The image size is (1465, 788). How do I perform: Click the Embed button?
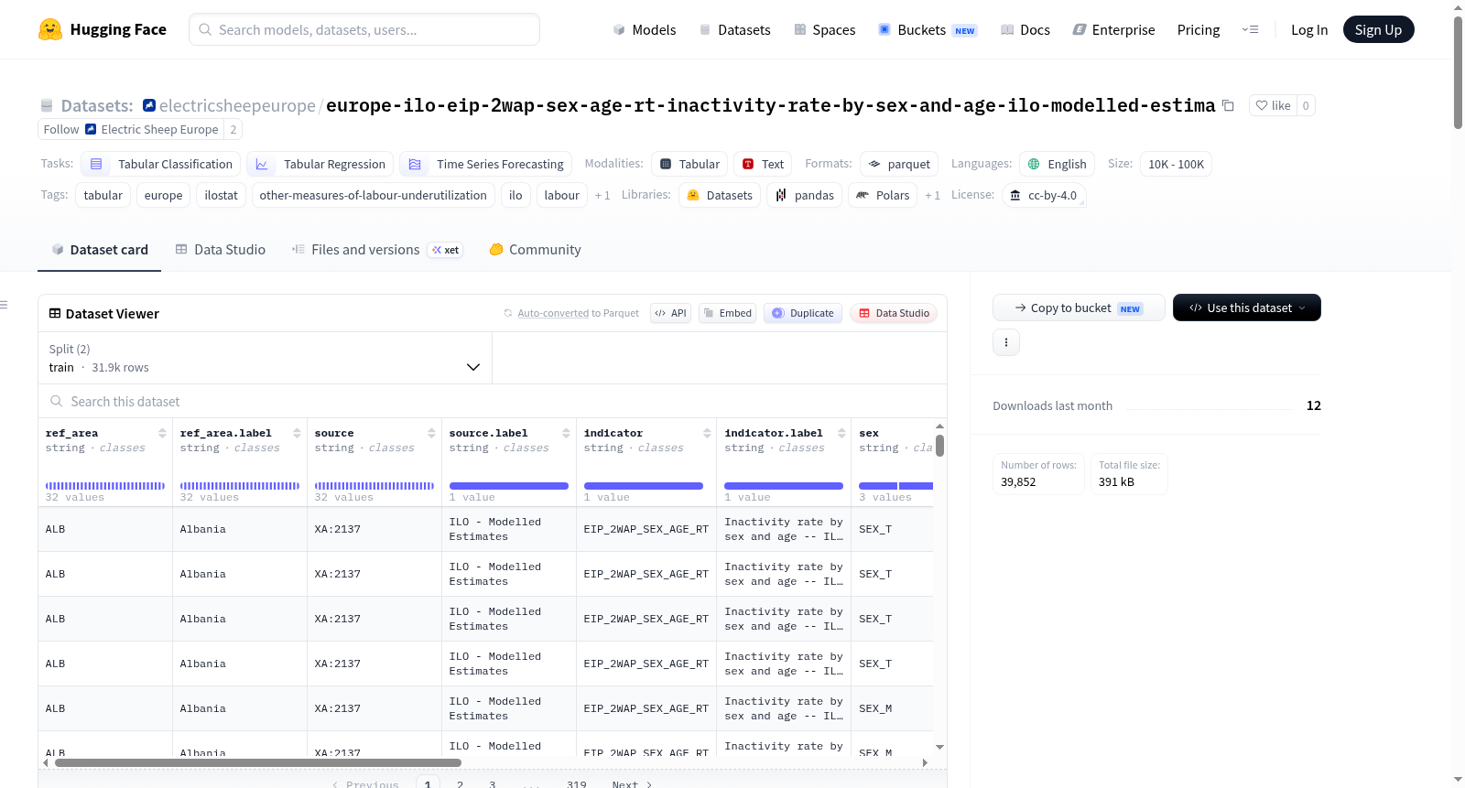pyautogui.click(x=727, y=313)
